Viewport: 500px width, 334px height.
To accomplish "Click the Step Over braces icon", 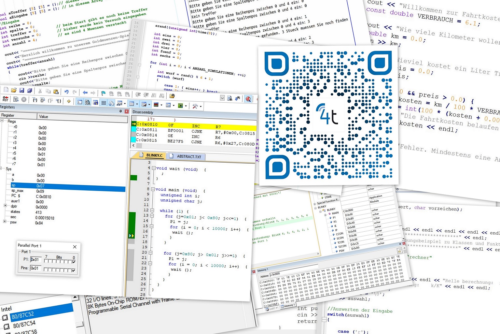I will (x=43, y=100).
